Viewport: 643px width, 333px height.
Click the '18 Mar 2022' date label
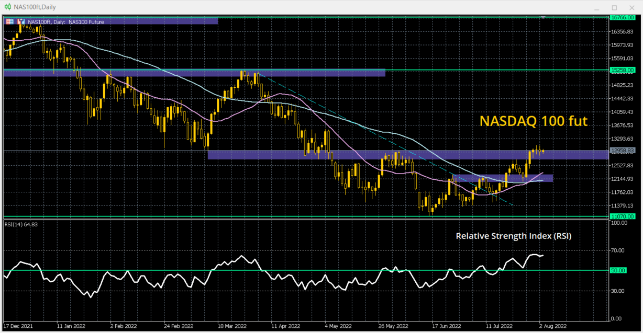231,325
